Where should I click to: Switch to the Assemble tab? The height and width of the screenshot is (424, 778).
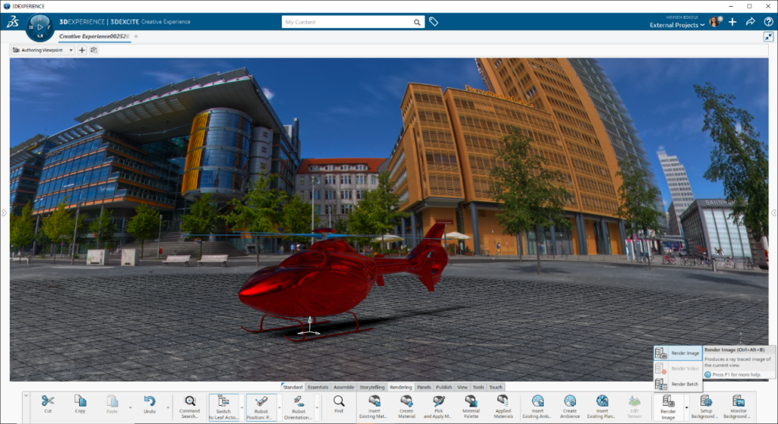coord(344,388)
